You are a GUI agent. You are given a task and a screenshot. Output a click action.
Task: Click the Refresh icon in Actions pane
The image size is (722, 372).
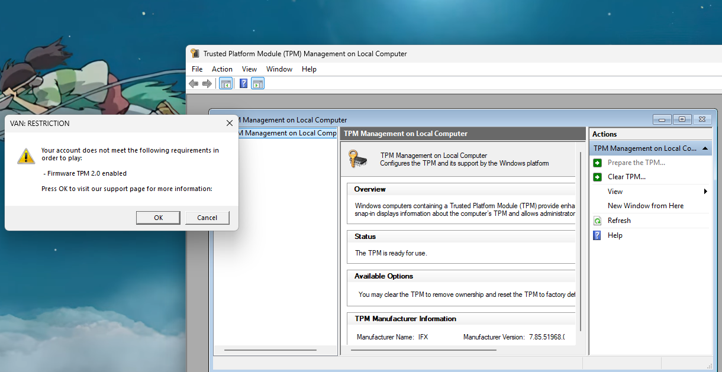pyautogui.click(x=597, y=220)
